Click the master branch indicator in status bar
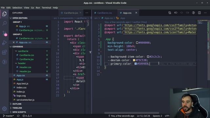 [x=8, y=116]
